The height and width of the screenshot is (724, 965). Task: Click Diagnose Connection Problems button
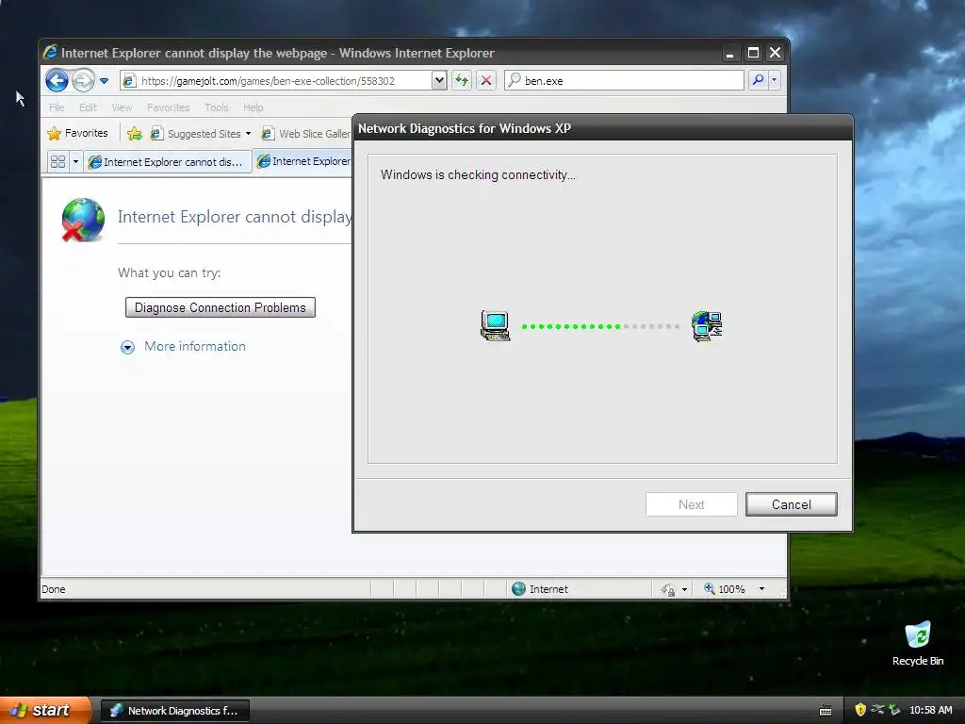[x=221, y=308]
